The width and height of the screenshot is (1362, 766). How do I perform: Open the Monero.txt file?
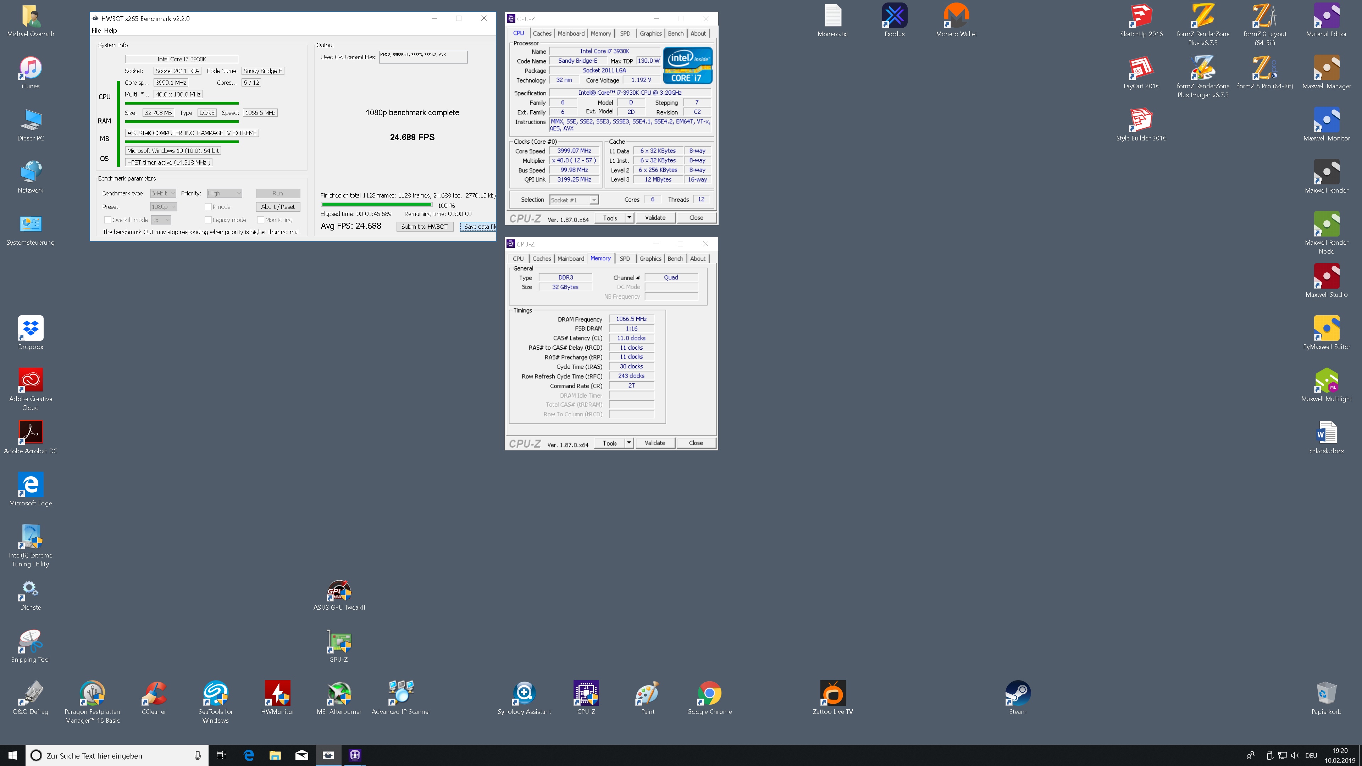click(x=833, y=20)
